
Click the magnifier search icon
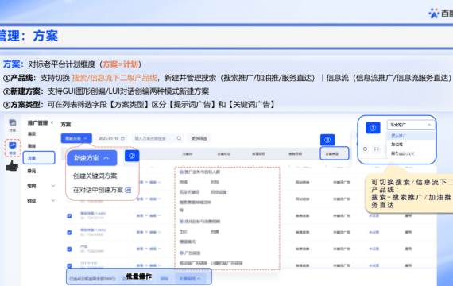[179, 138]
